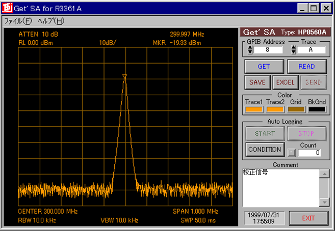The width and height of the screenshot is (335, 231).
Task: Pick Trace2 color swatch
Action: point(275,109)
